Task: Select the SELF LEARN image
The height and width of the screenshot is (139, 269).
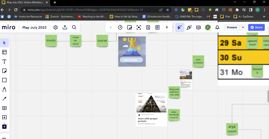Action: (132, 52)
